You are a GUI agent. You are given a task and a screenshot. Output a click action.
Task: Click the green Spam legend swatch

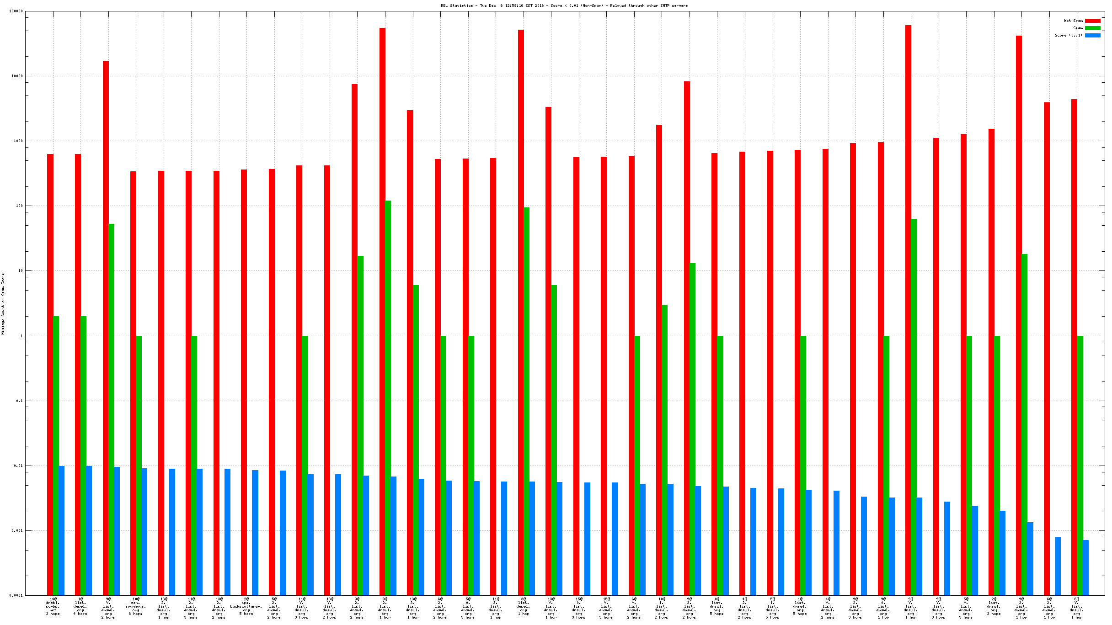pyautogui.click(x=1092, y=28)
